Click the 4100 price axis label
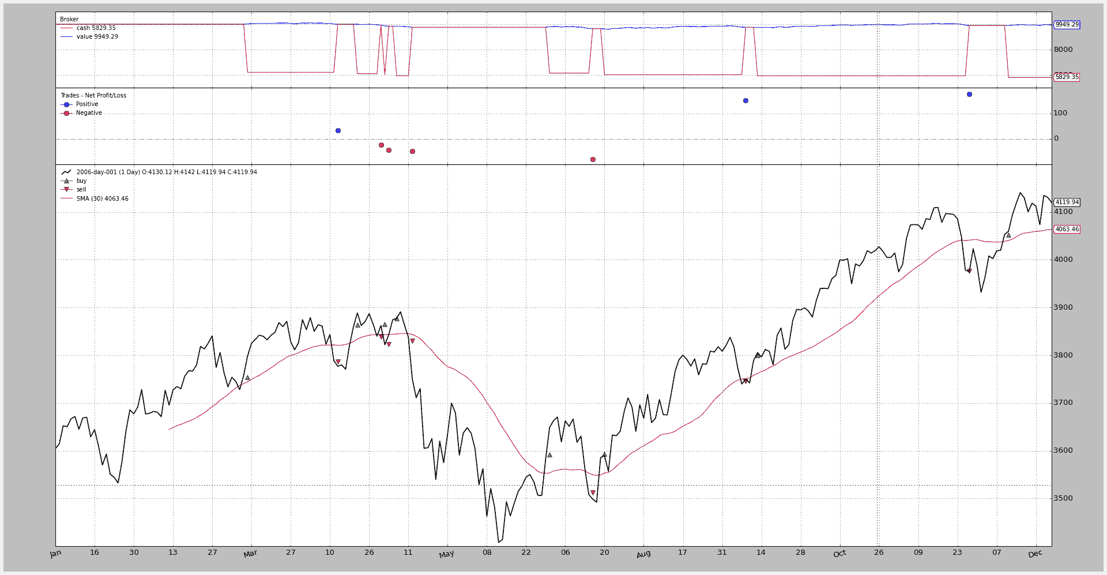This screenshot has width=1107, height=575. (x=1063, y=212)
